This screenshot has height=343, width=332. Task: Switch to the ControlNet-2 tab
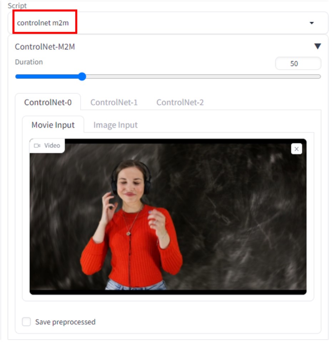180,102
